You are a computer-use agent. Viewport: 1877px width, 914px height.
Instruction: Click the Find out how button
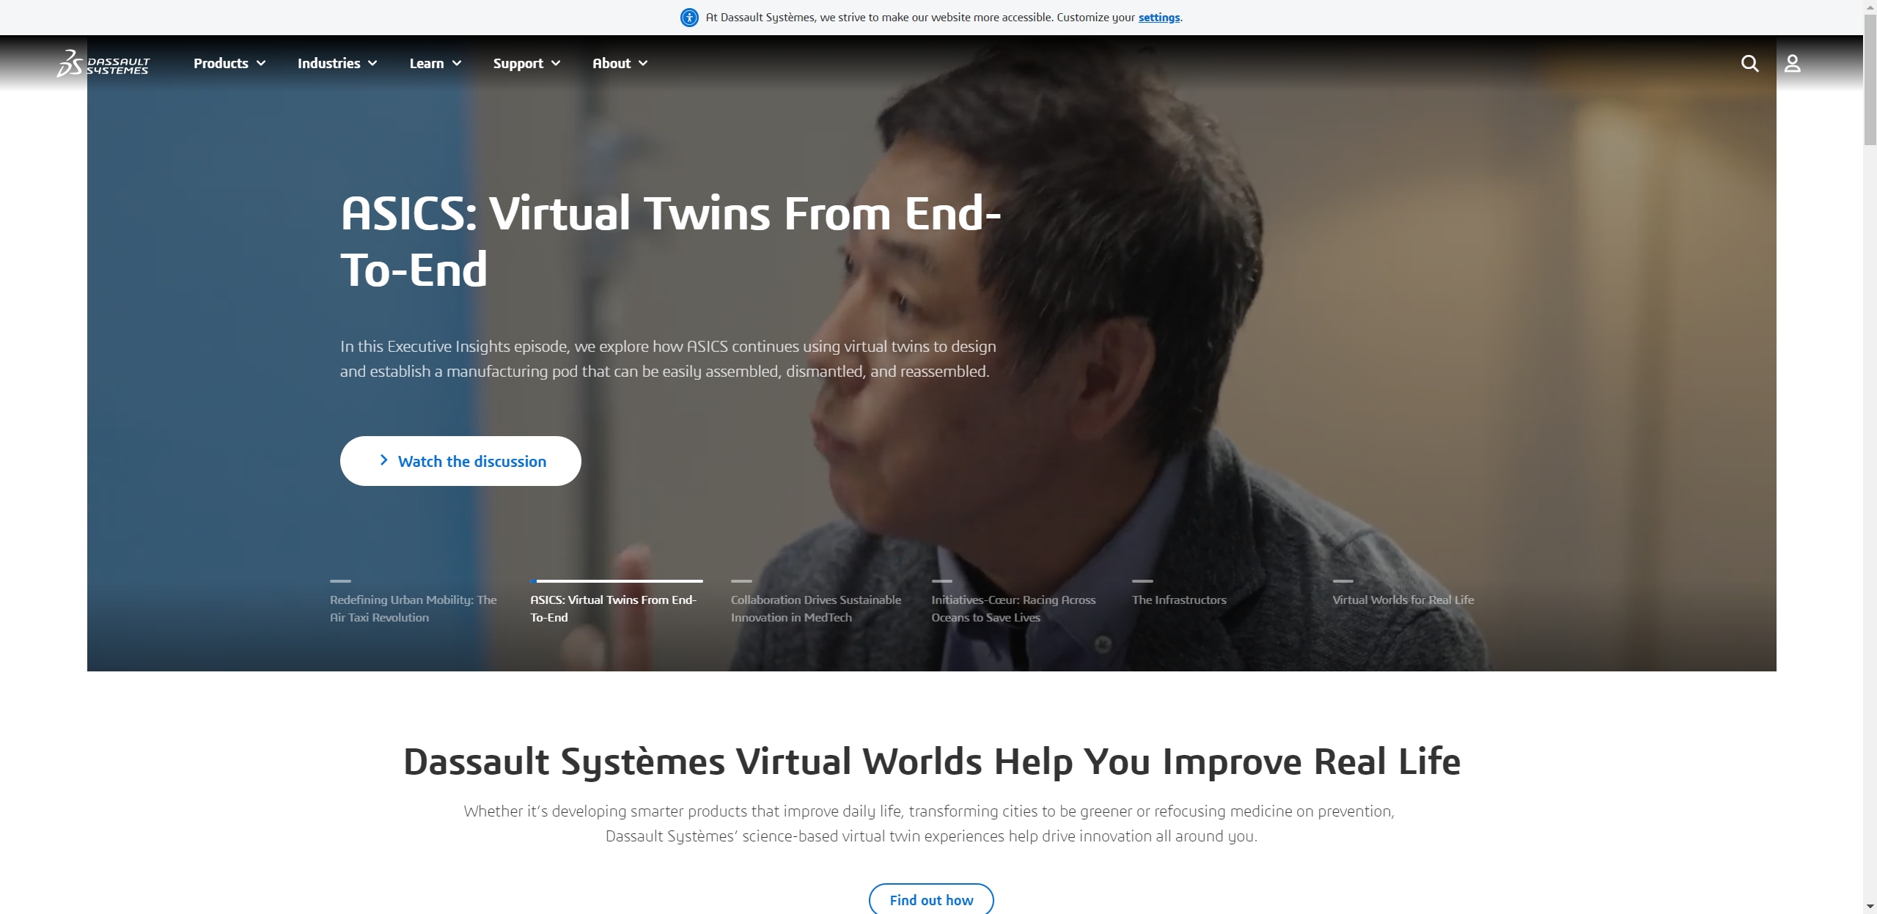(x=930, y=899)
